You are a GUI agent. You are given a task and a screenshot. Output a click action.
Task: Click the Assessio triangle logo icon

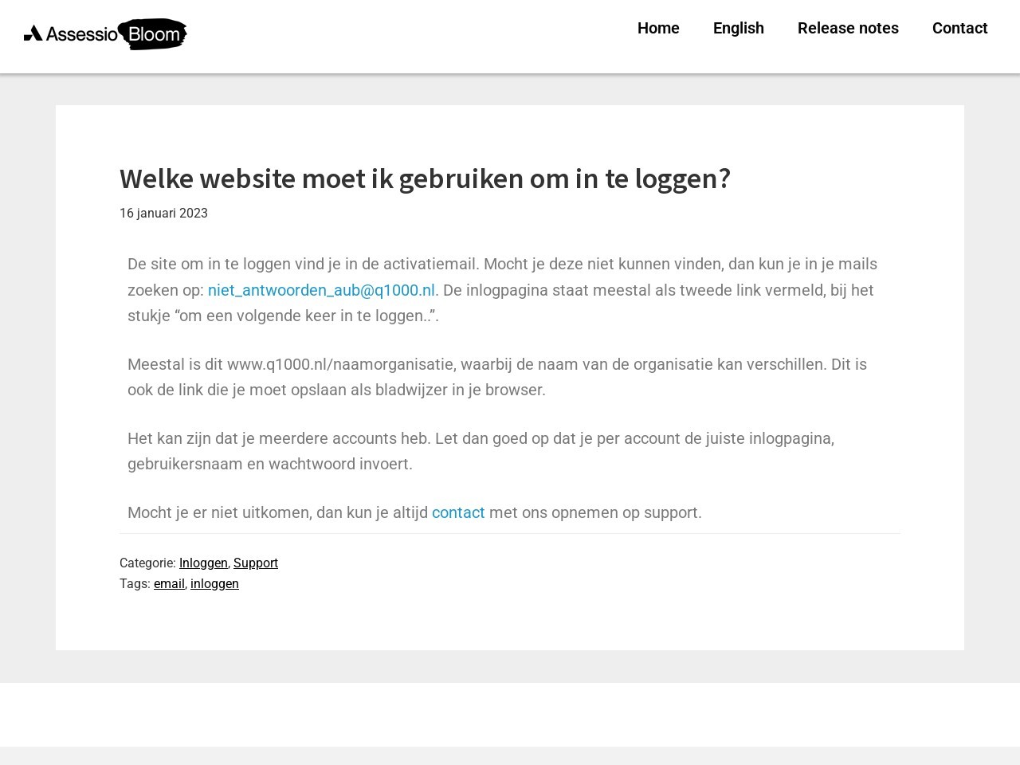click(33, 33)
